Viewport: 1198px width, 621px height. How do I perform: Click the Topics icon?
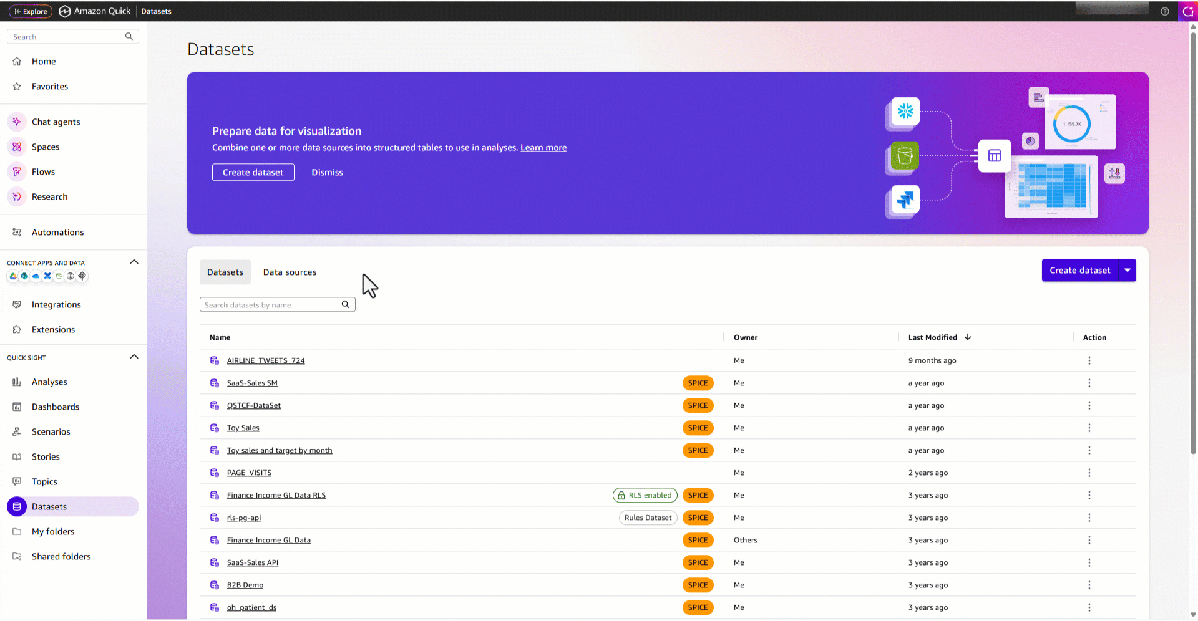click(17, 482)
